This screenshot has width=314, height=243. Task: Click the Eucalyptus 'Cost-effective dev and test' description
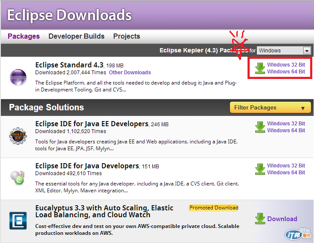(x=137, y=230)
